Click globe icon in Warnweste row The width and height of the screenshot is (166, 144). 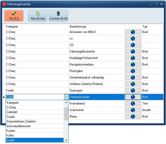coord(133,110)
